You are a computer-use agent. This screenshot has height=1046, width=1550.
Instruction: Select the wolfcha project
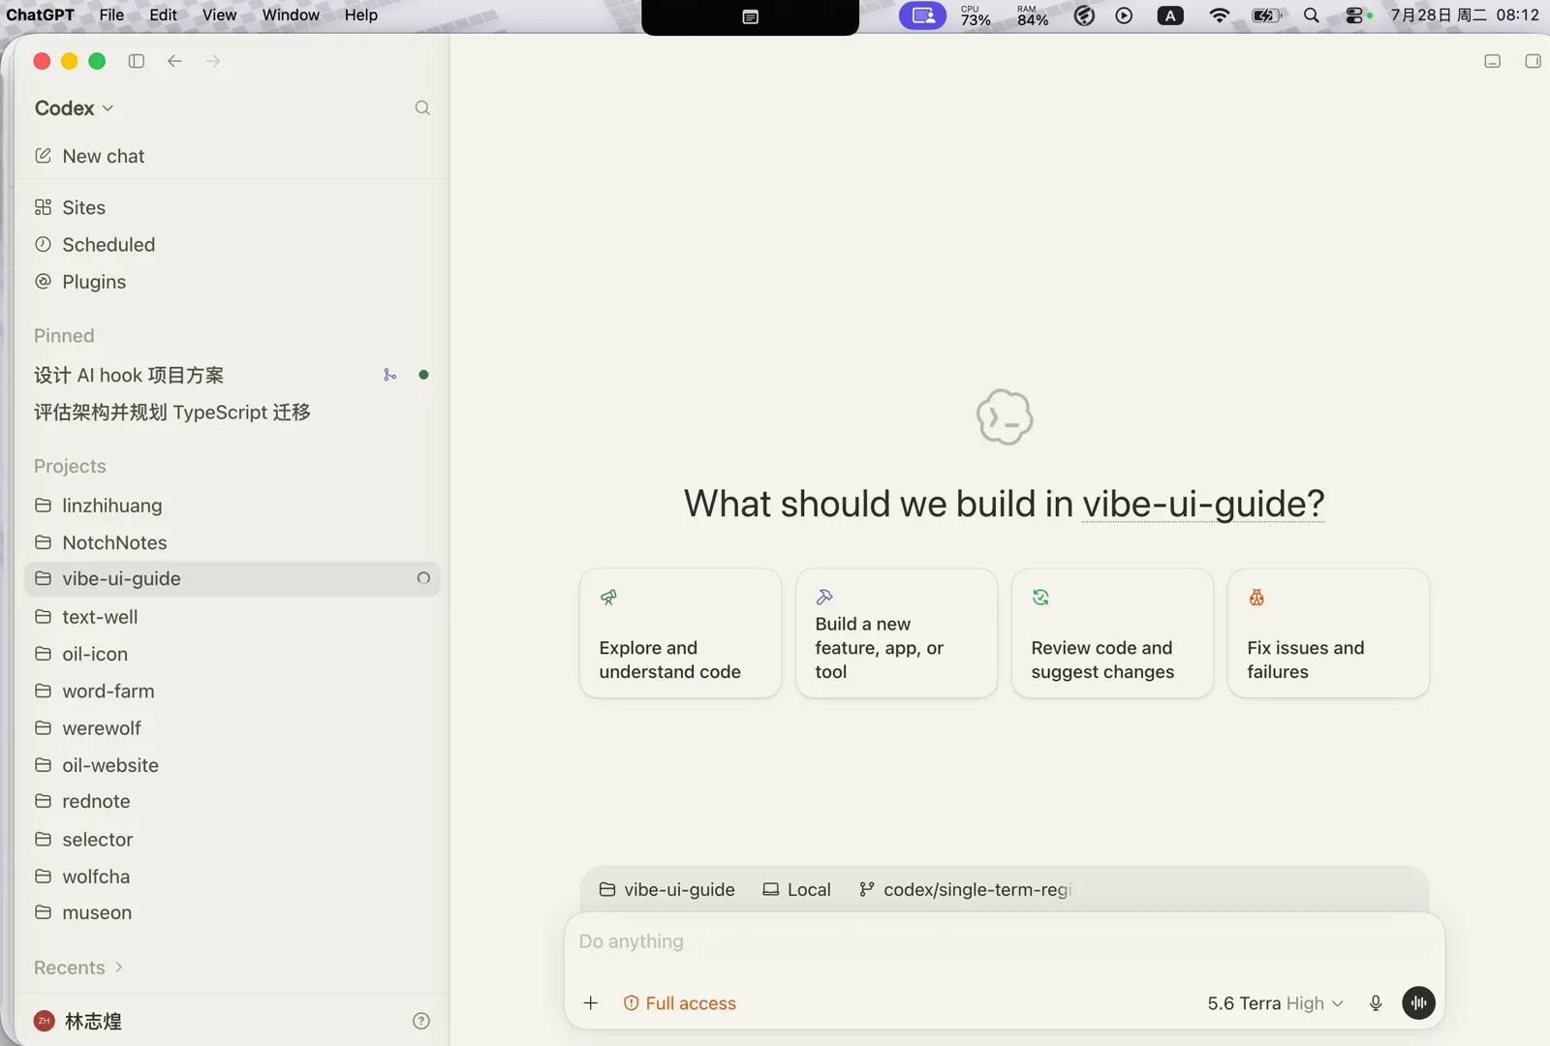click(x=232, y=877)
